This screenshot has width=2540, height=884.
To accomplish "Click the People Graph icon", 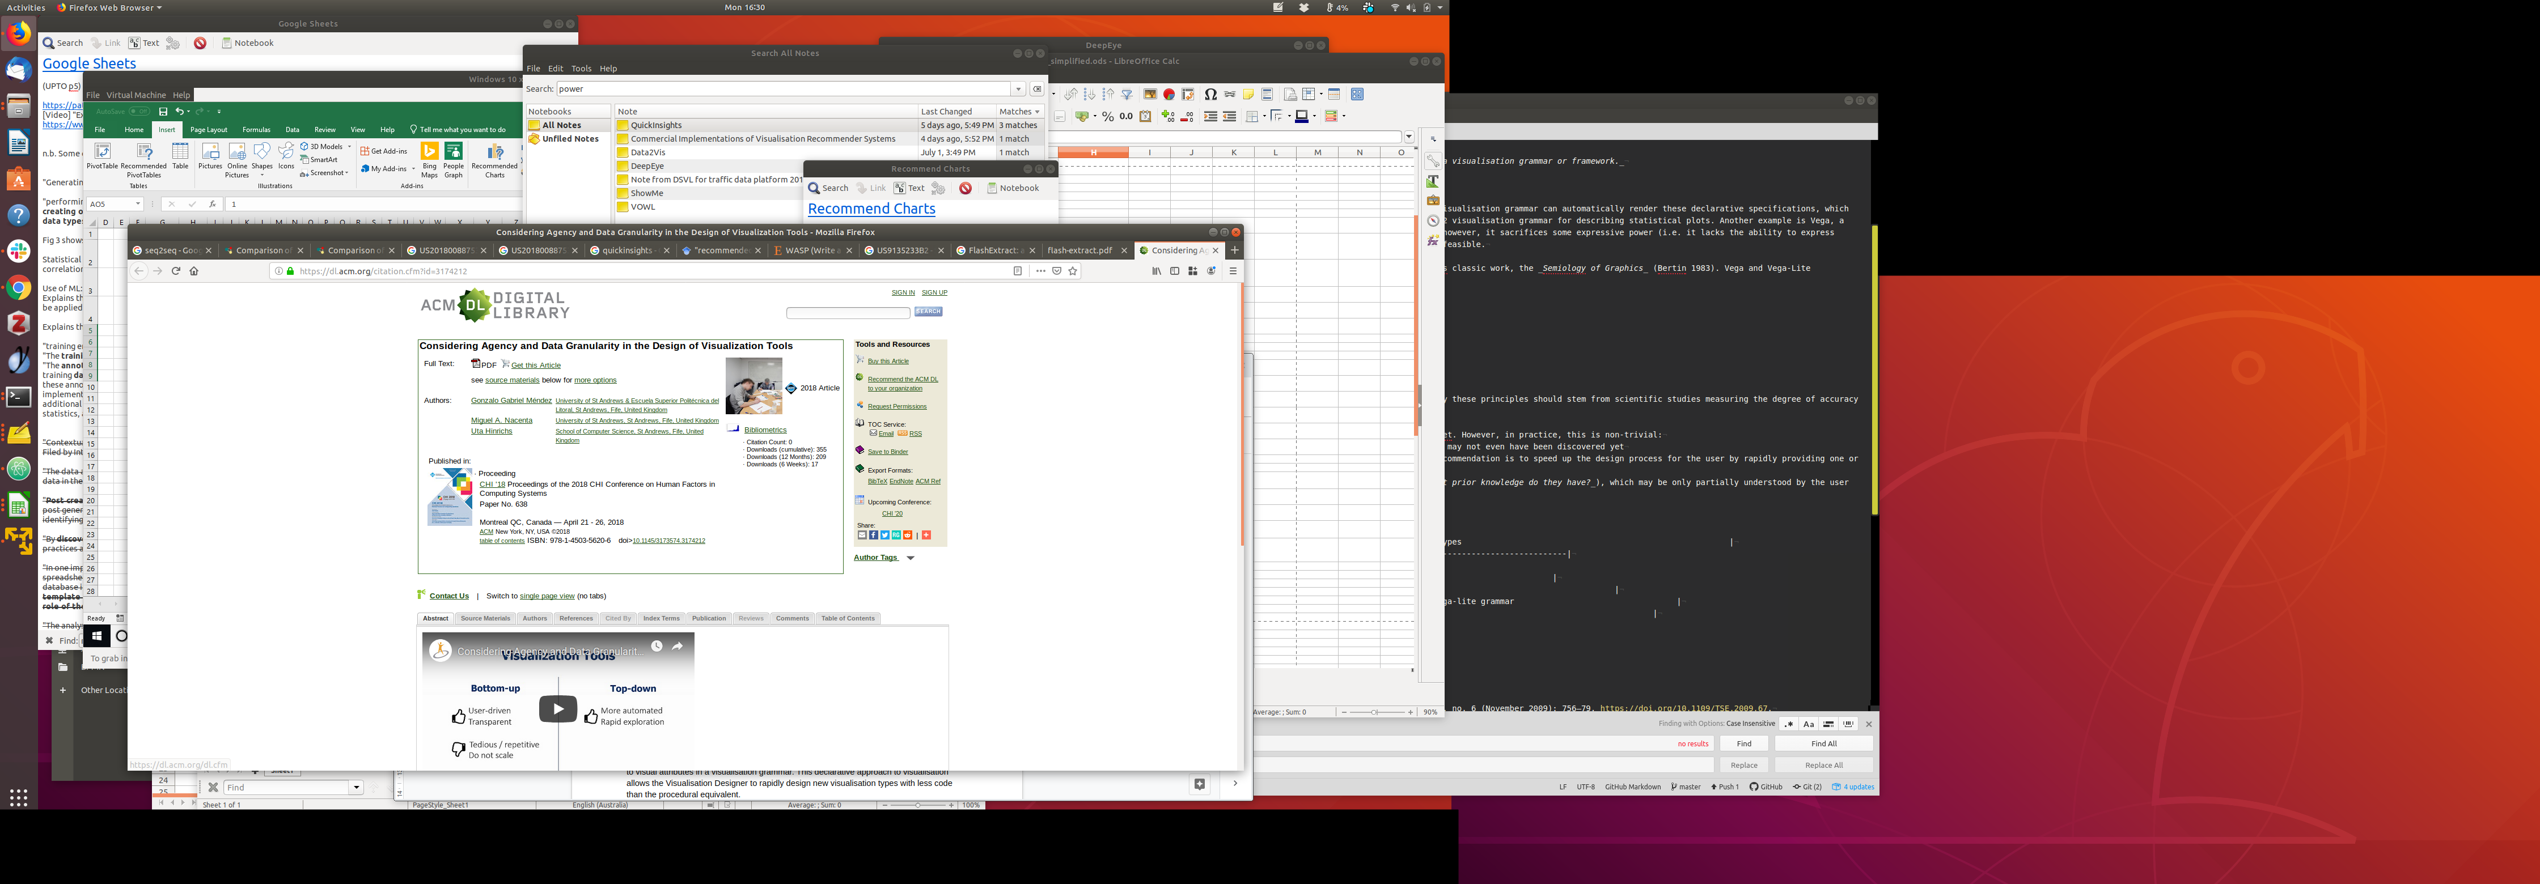I will 454,153.
